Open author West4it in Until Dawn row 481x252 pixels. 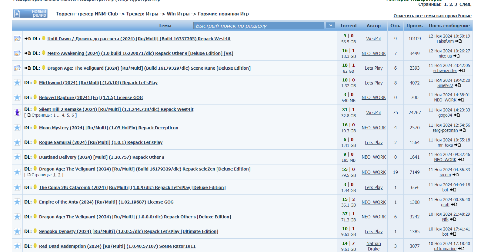point(374,39)
